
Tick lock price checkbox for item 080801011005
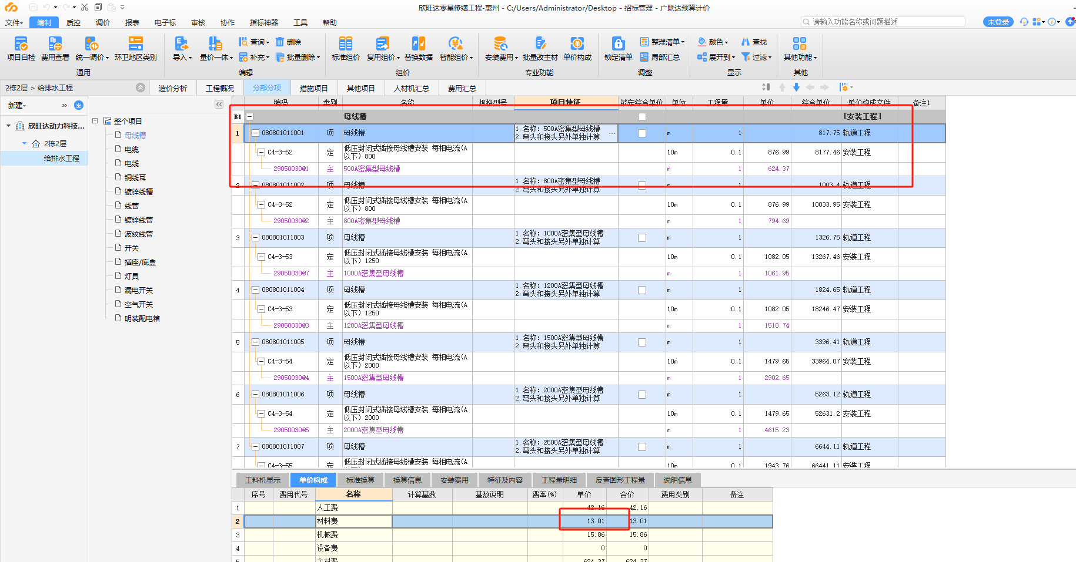642,342
